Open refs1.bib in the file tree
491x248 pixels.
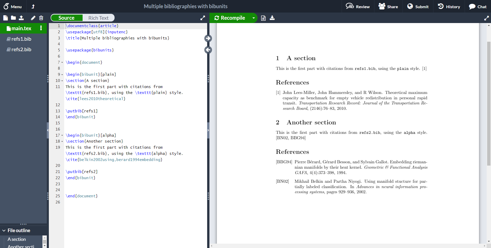pyautogui.click(x=21, y=39)
